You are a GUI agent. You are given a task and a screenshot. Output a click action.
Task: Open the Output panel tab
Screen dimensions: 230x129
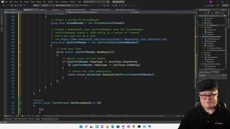click(x=37, y=119)
